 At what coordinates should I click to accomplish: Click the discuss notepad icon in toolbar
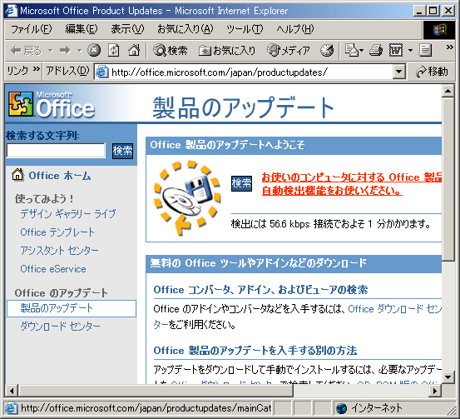pyautogui.click(x=425, y=50)
